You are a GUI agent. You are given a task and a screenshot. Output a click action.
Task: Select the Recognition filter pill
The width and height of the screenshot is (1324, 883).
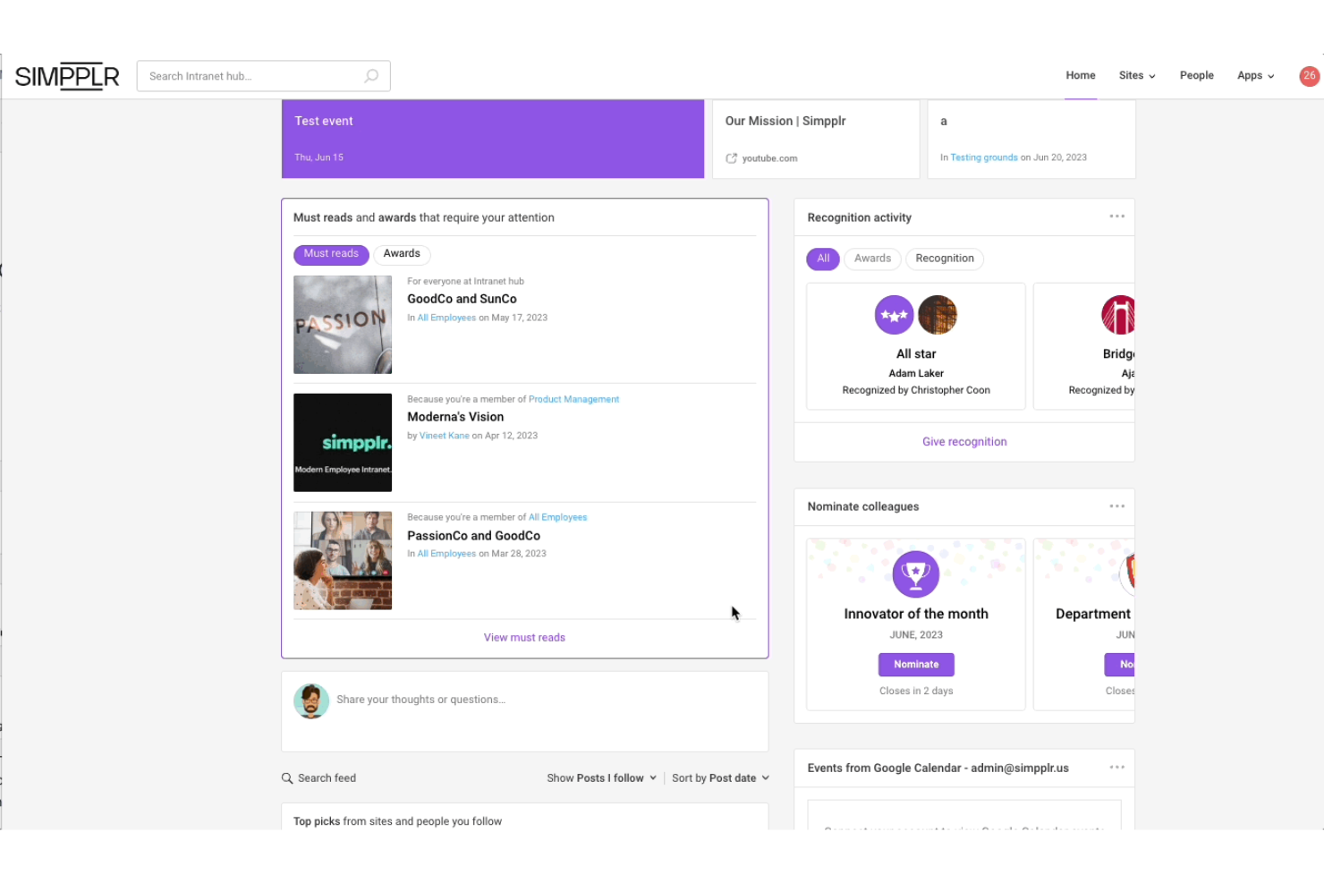point(945,259)
